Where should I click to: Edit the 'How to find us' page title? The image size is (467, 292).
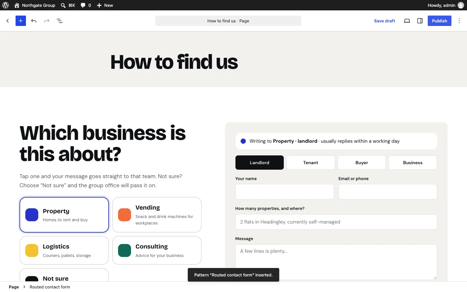(x=174, y=62)
